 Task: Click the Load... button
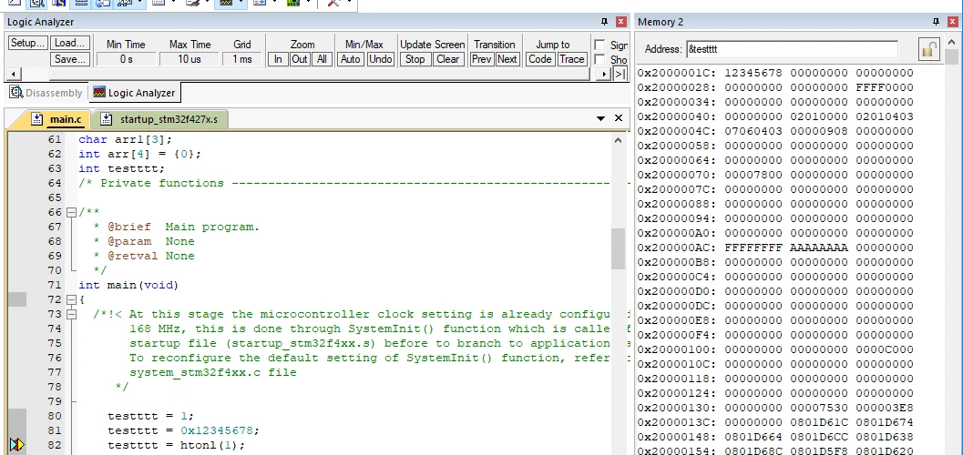click(x=70, y=43)
